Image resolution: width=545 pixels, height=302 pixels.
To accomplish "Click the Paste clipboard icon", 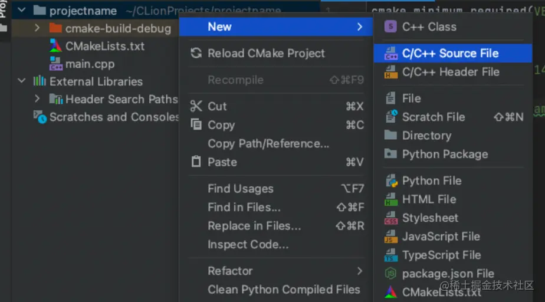I will point(196,162).
